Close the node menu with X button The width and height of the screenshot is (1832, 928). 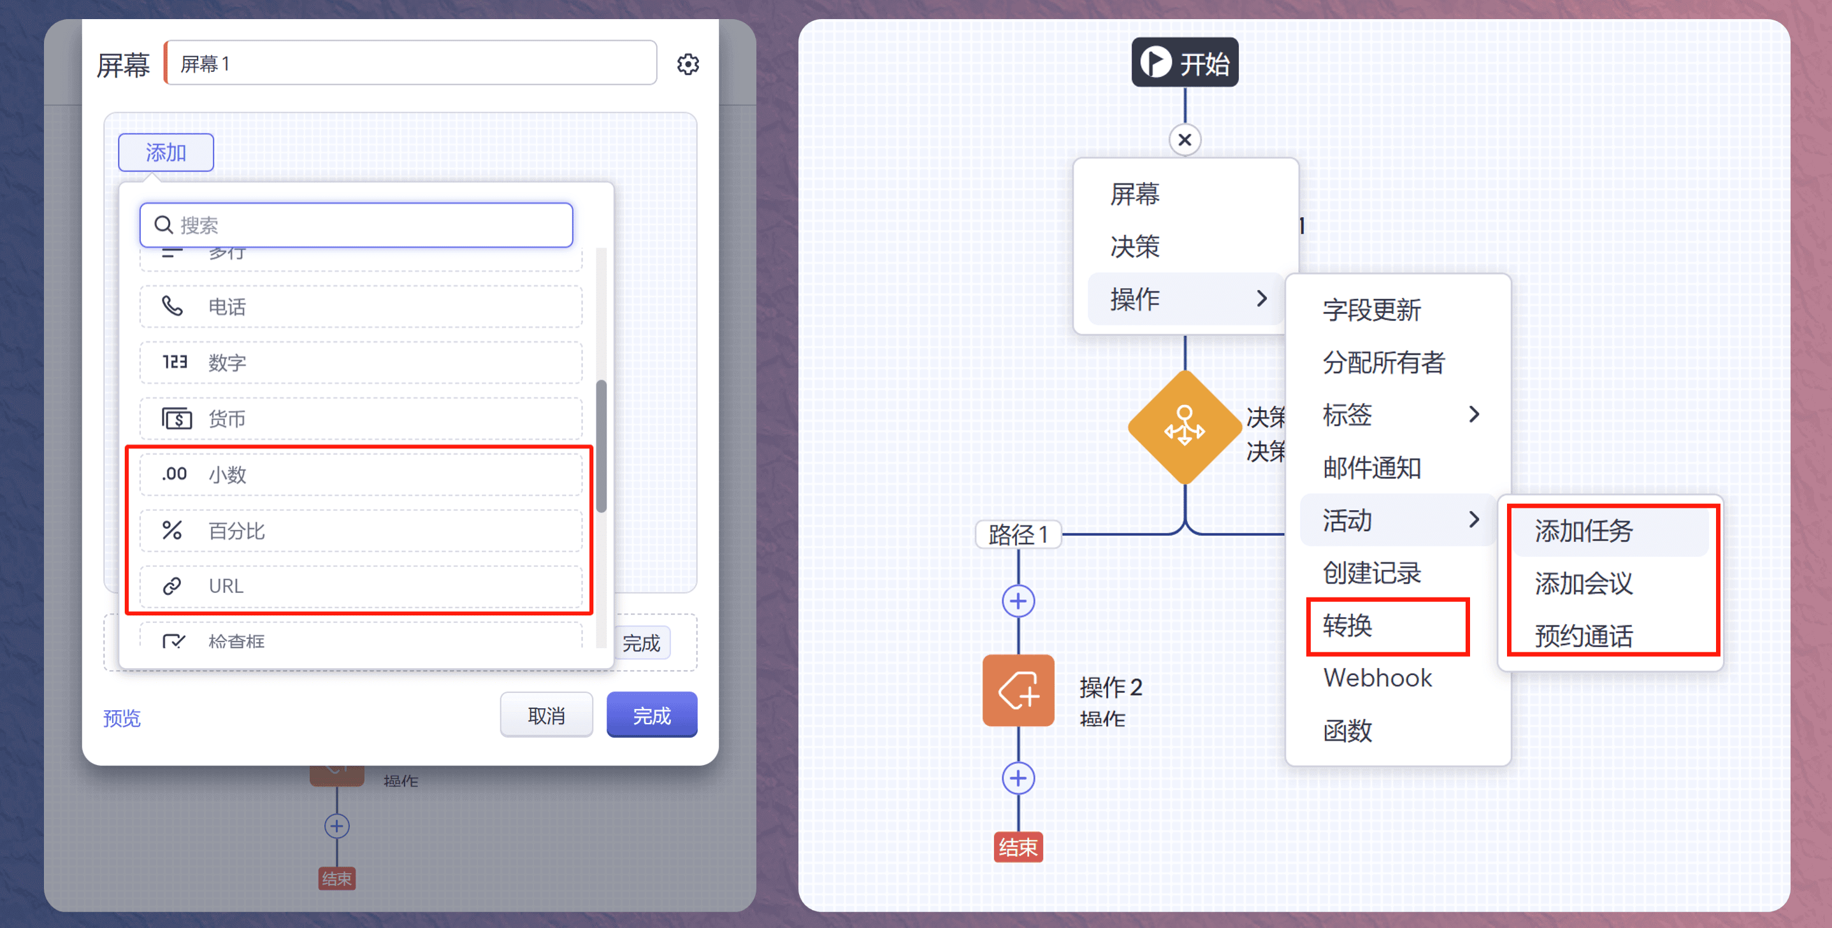coord(1185,139)
